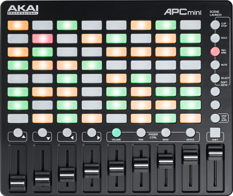Push the Select soft key button

215,78
